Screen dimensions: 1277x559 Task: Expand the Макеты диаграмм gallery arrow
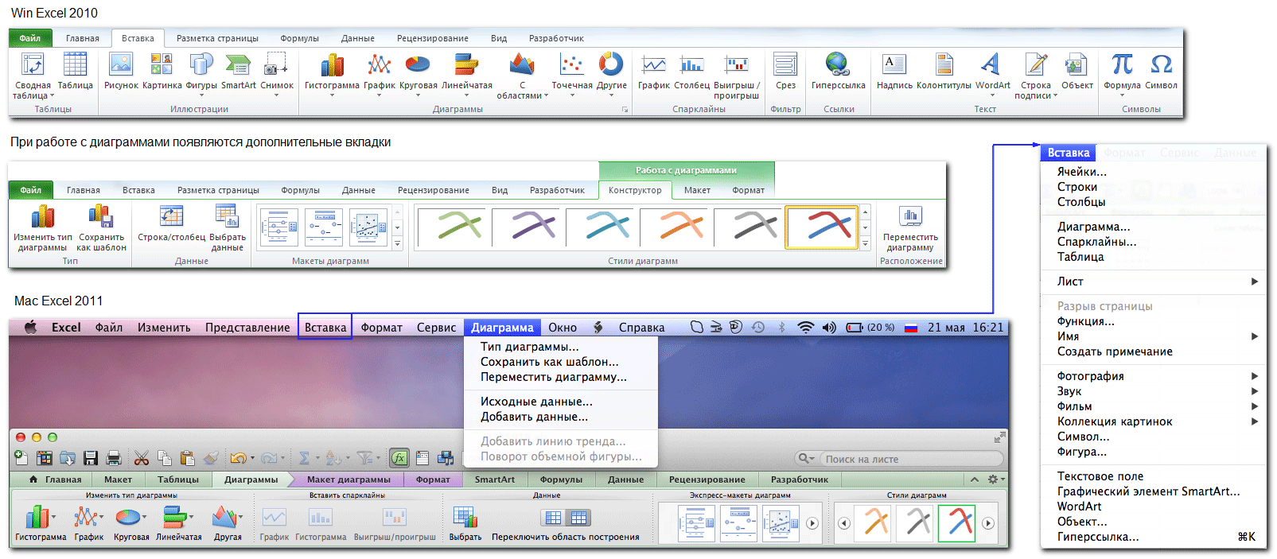coord(397,244)
